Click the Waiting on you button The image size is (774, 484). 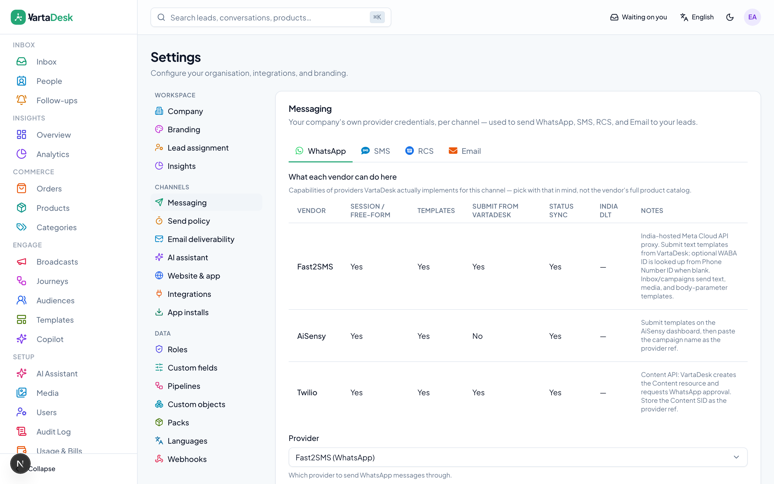638,17
